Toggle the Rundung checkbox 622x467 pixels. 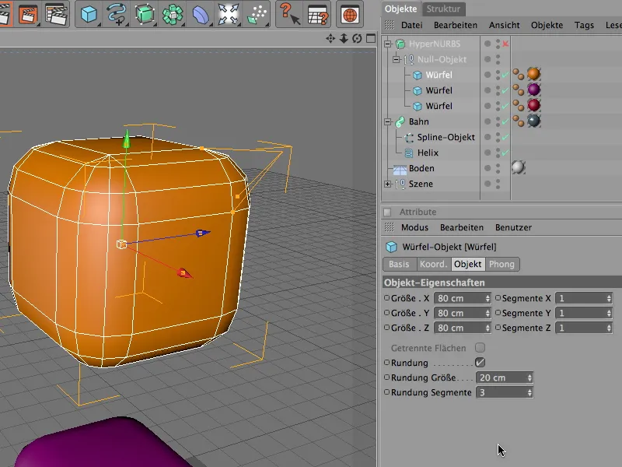[480, 363]
